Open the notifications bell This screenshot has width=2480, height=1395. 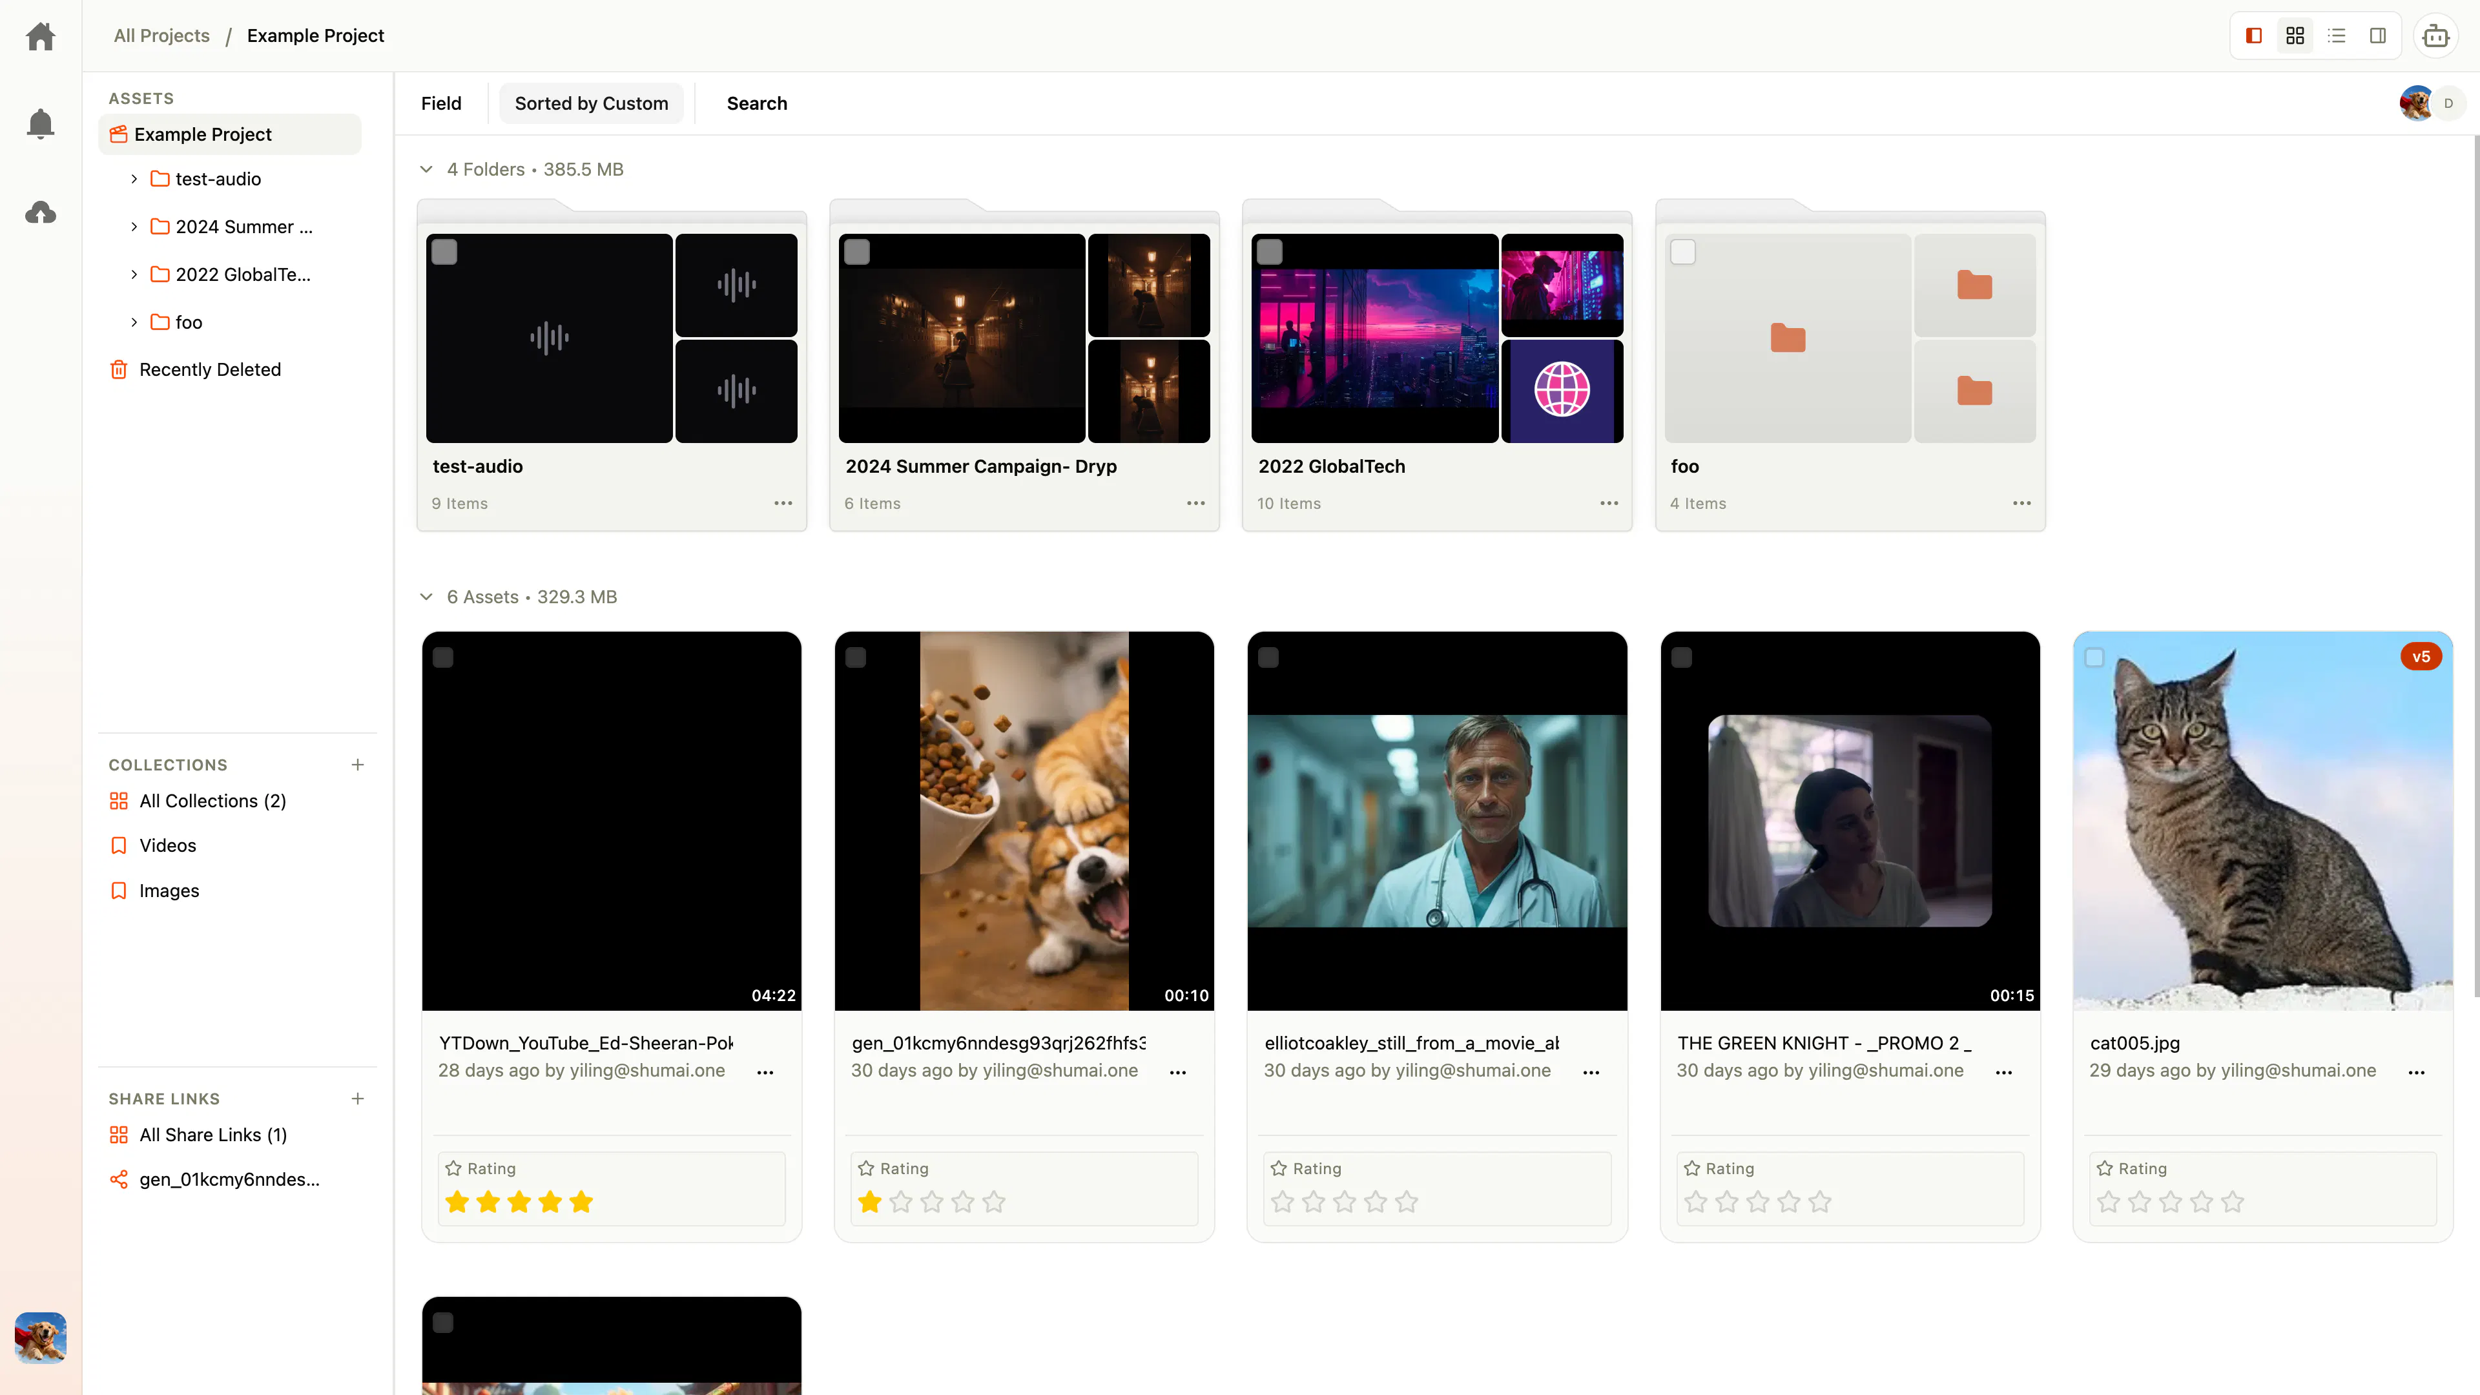pyautogui.click(x=41, y=123)
